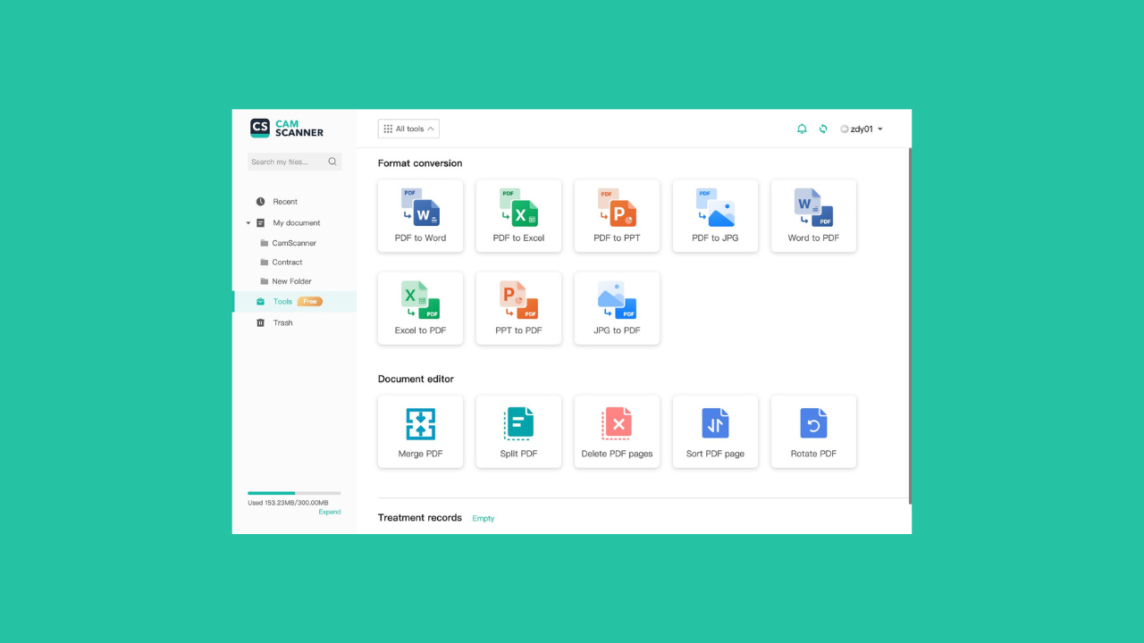Open the PDF to JPG converter
1144x643 pixels.
pyautogui.click(x=715, y=216)
